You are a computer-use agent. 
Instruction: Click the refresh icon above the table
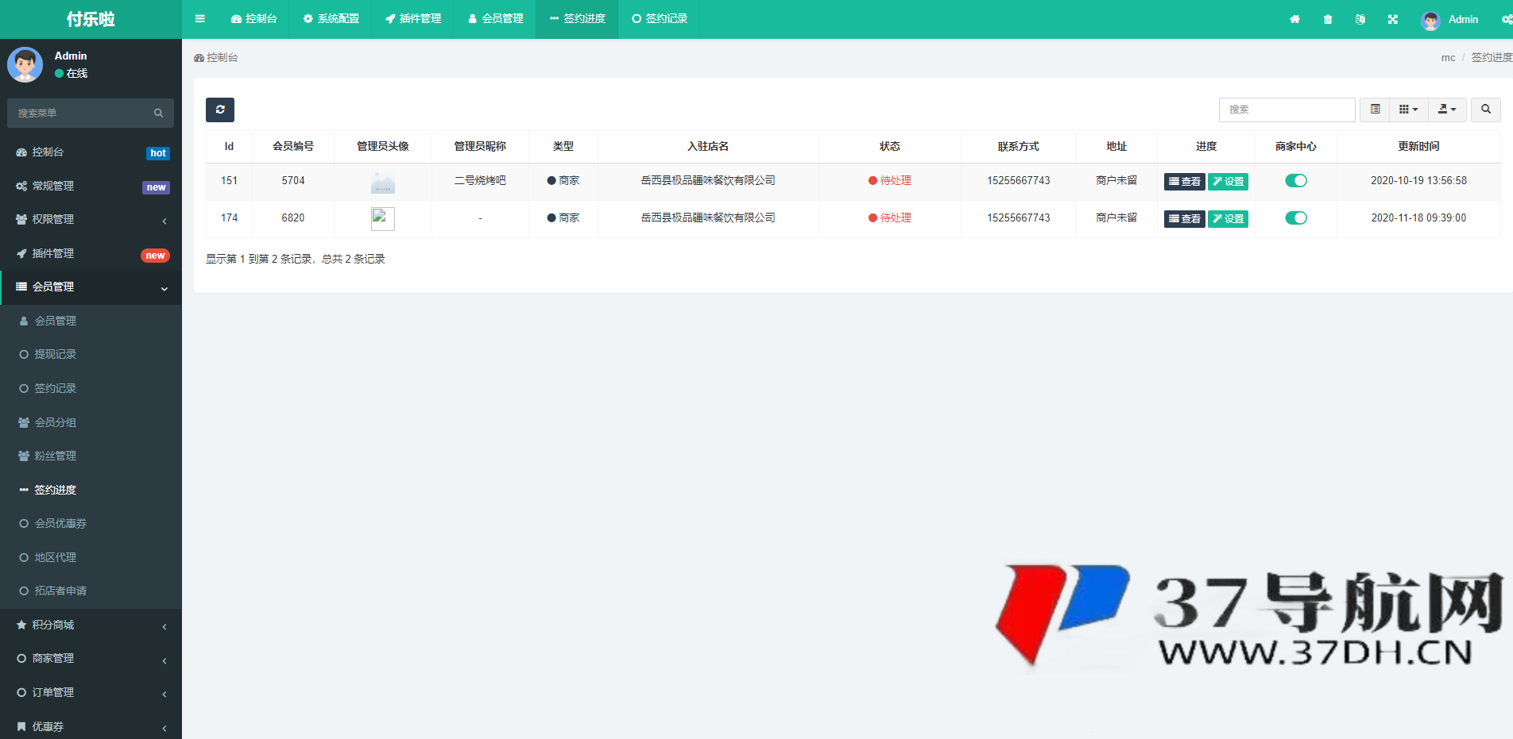coord(220,110)
